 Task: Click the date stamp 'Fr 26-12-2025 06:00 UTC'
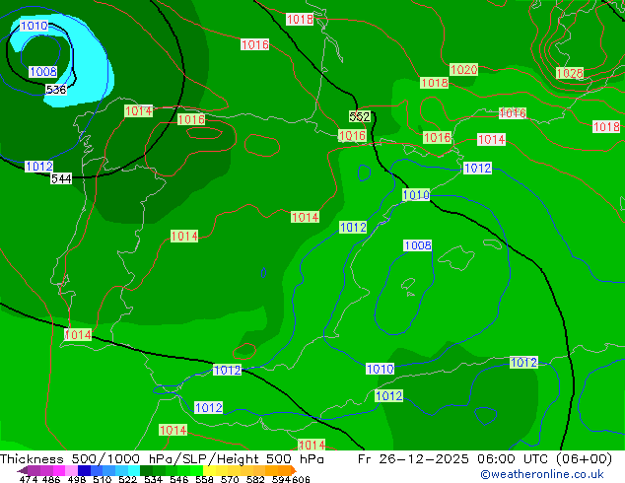pos(454,459)
